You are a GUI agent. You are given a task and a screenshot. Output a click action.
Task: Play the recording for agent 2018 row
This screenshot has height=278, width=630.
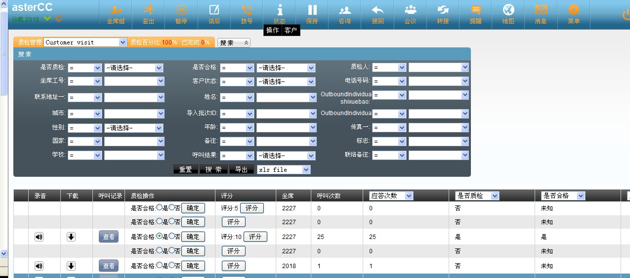39,266
